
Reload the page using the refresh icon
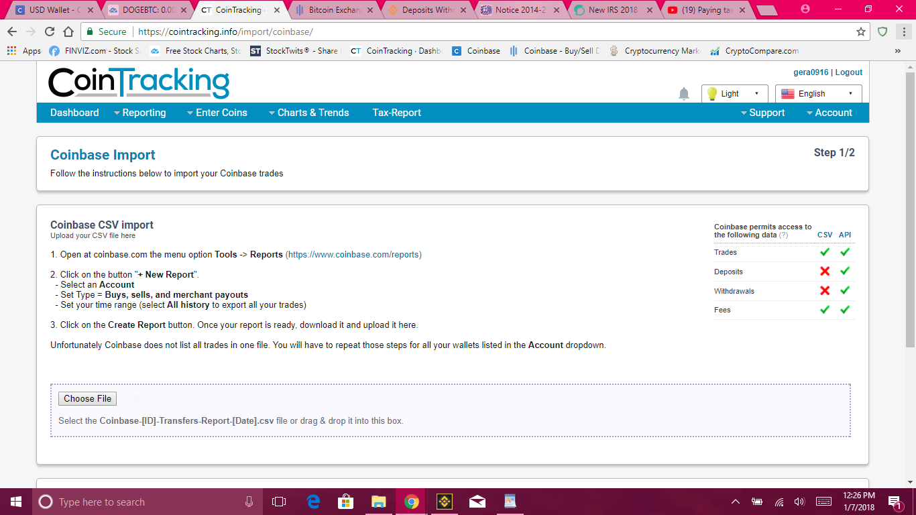pyautogui.click(x=49, y=32)
